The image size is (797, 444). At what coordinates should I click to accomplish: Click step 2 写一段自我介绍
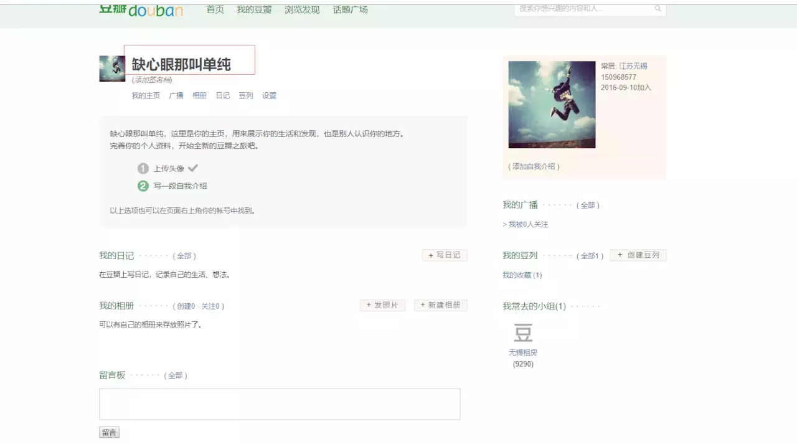point(180,186)
